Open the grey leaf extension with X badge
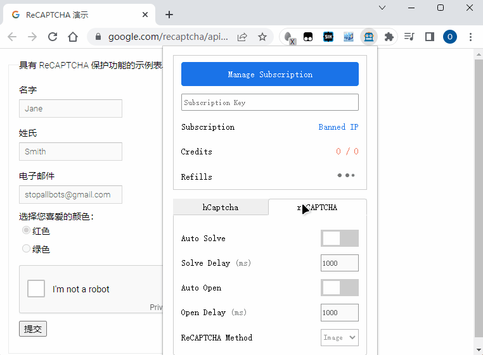 click(289, 37)
